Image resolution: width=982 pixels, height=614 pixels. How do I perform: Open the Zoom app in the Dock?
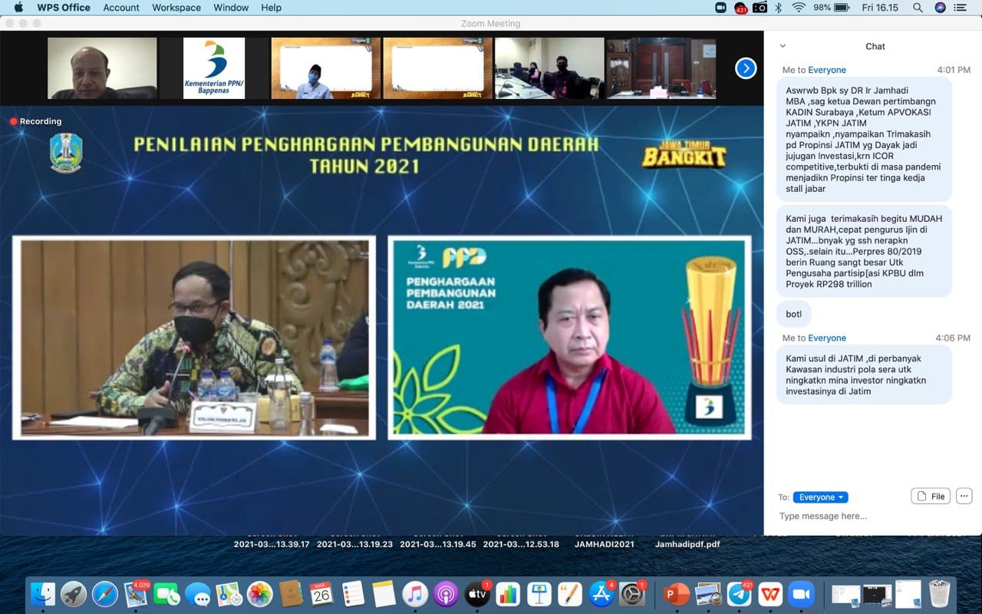(x=802, y=594)
